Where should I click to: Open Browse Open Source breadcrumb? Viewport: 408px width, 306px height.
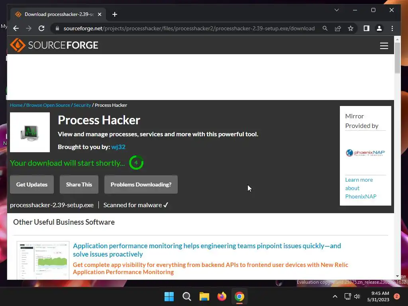(x=48, y=105)
